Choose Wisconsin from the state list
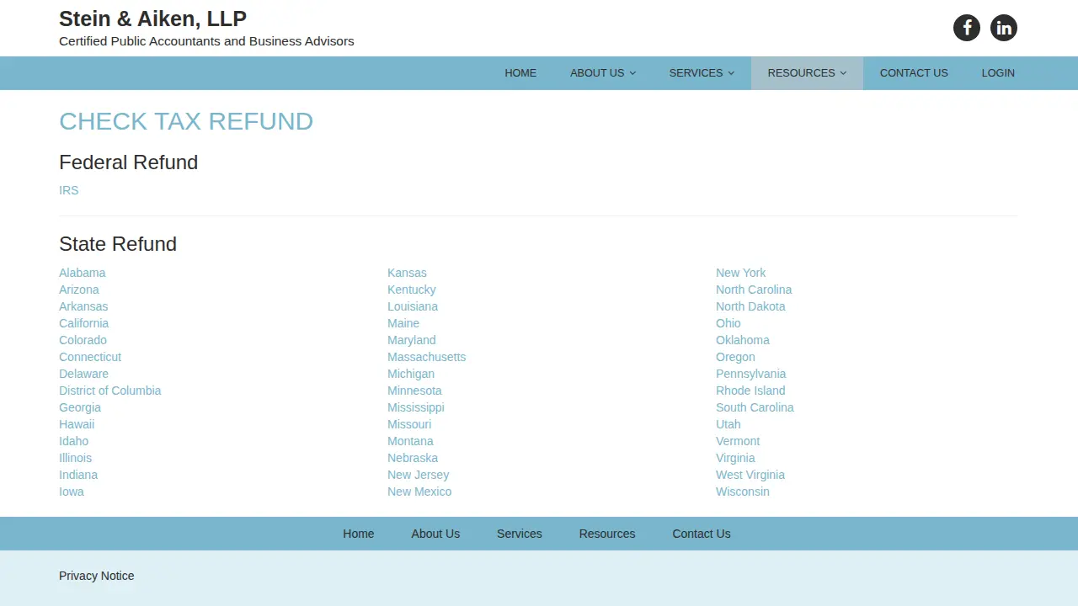Viewport: 1078px width, 606px height. pyautogui.click(x=743, y=492)
